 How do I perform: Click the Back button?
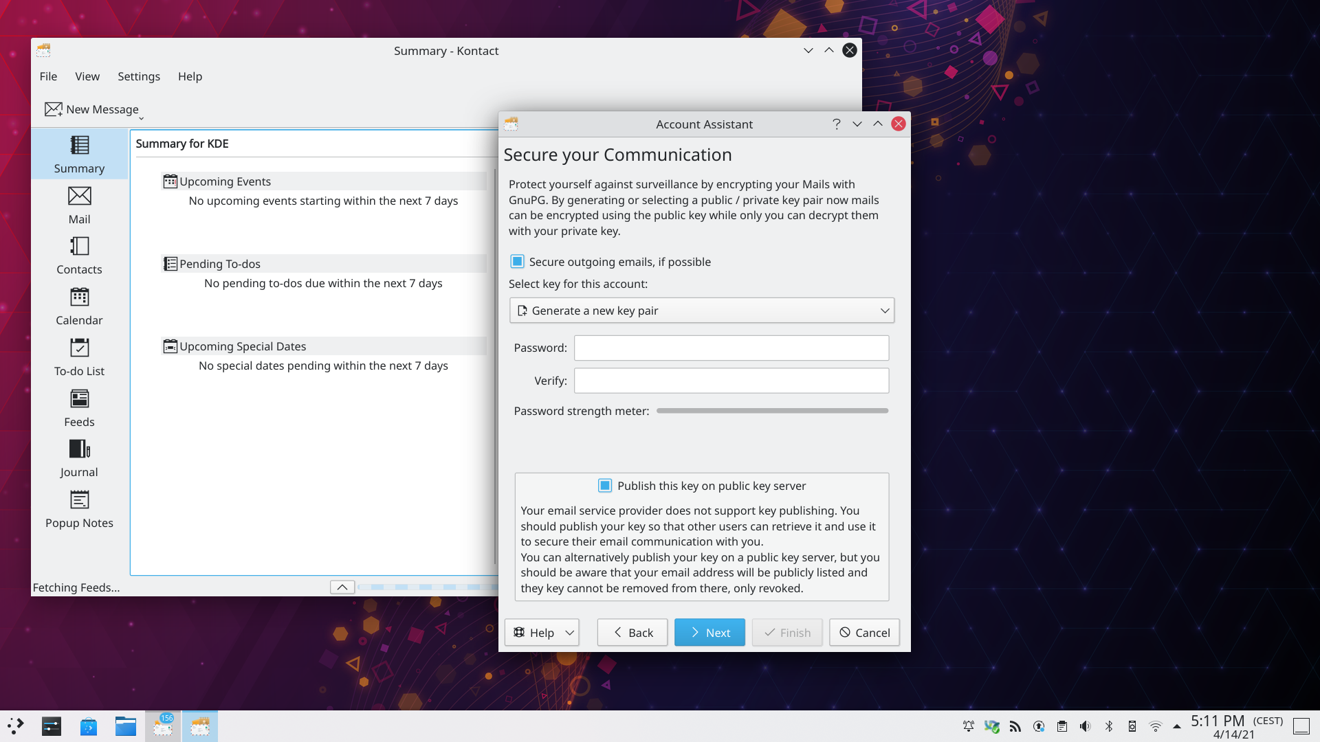pos(632,633)
